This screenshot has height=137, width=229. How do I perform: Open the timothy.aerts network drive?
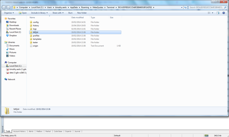(16, 69)
